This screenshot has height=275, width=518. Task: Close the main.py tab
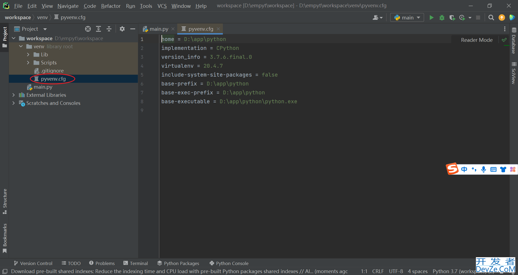pyautogui.click(x=173, y=29)
